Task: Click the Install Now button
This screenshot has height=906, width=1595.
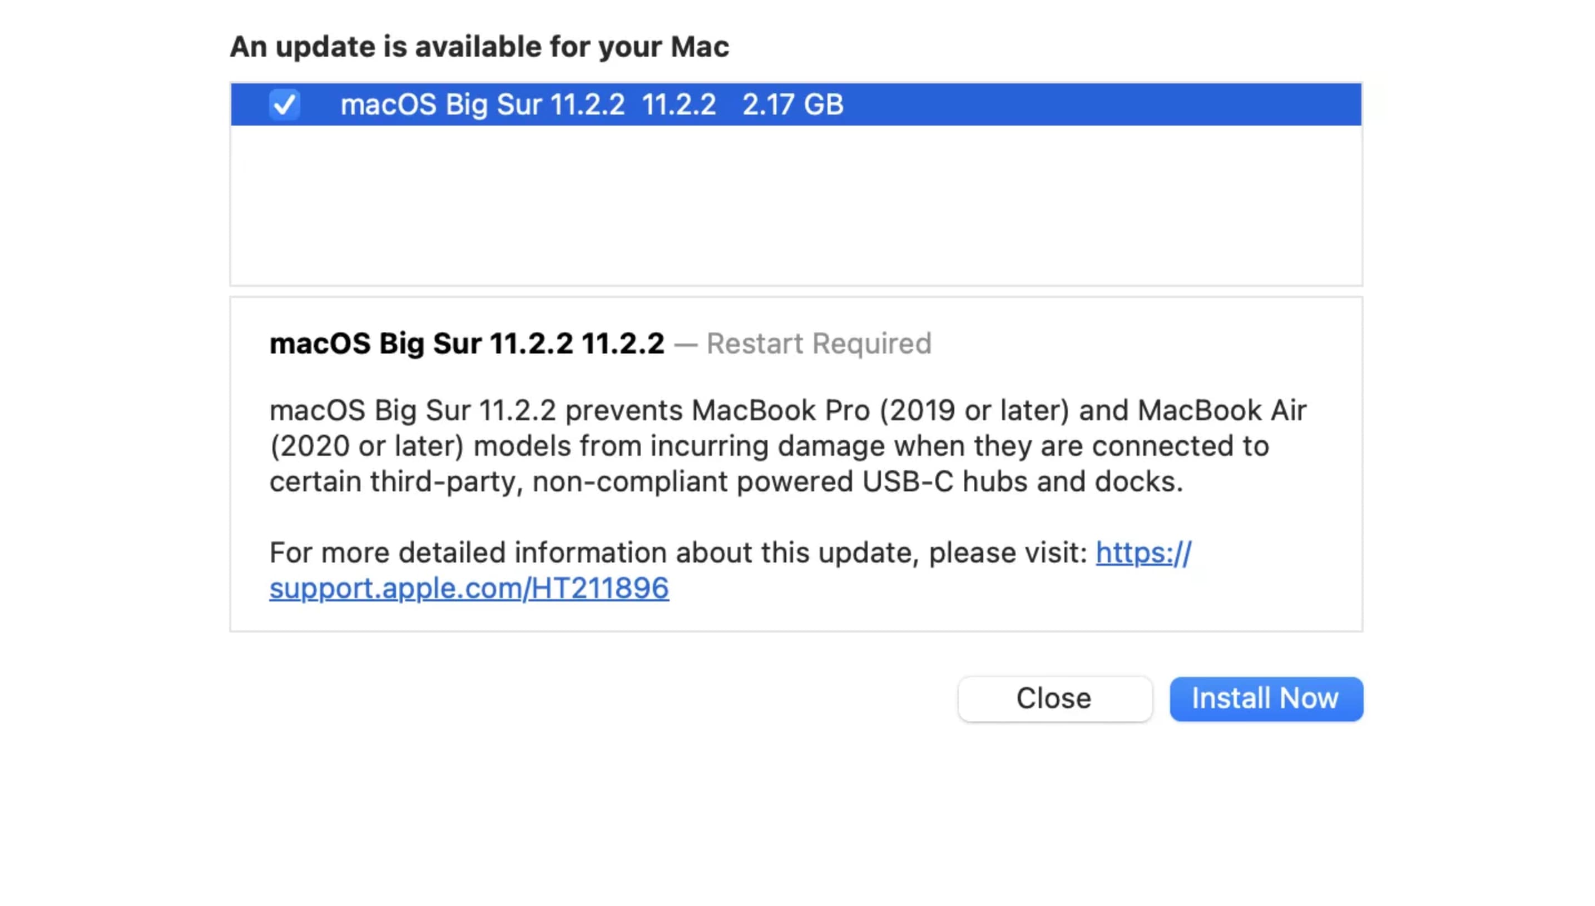Action: [1266, 699]
